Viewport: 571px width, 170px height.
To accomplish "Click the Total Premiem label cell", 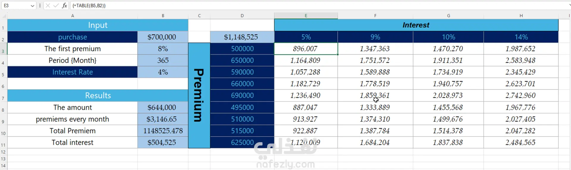I will [73, 131].
